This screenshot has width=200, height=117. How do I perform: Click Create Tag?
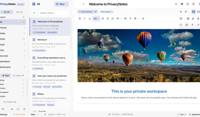point(10,102)
